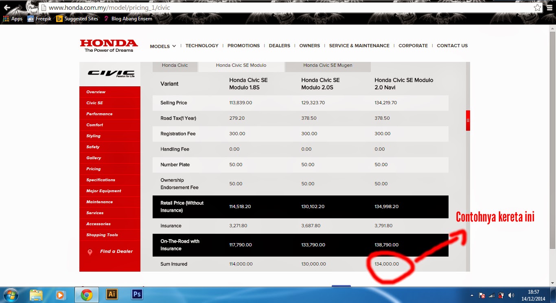Select selling price 134,219.70
556x303 pixels.
tap(385, 103)
